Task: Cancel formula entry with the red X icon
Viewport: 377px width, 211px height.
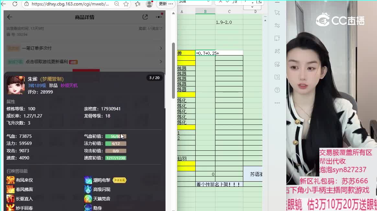Action: pyautogui.click(x=221, y=2)
